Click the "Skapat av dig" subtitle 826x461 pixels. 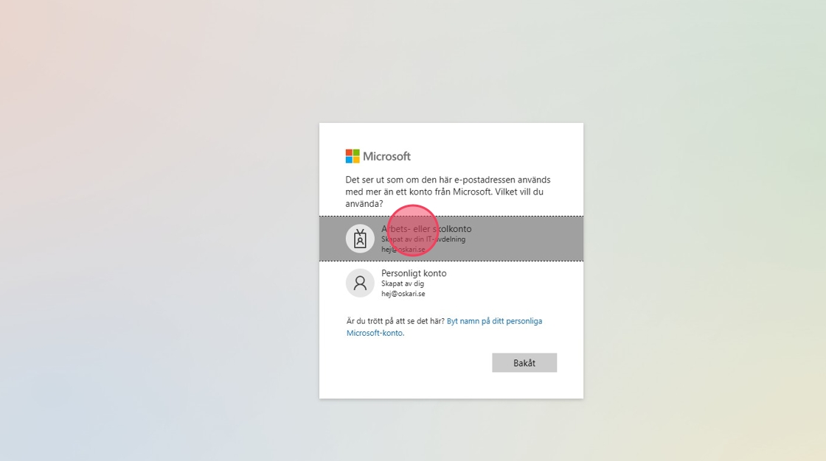pos(403,284)
